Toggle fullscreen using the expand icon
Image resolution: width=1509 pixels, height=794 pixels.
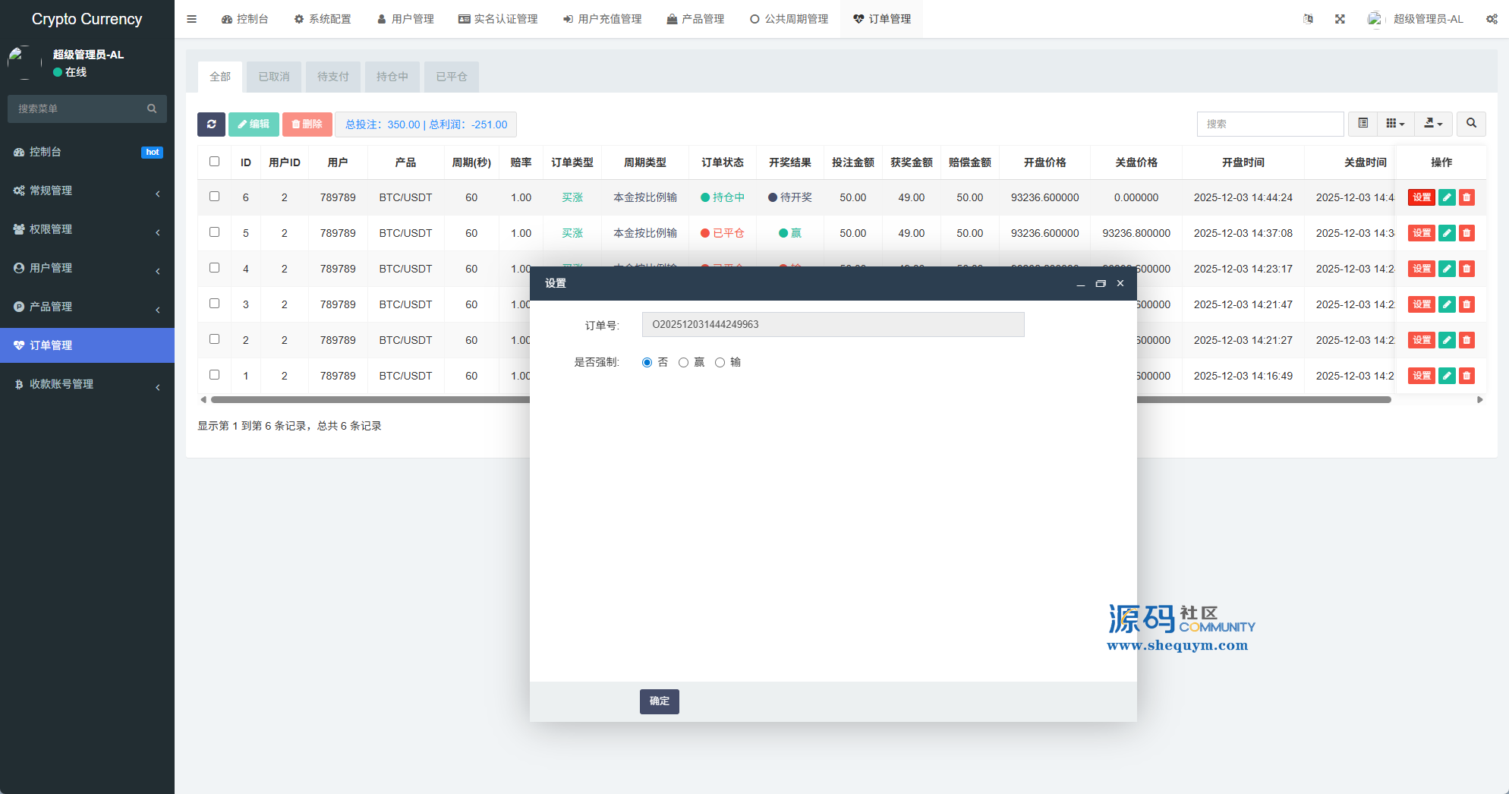click(x=1340, y=19)
